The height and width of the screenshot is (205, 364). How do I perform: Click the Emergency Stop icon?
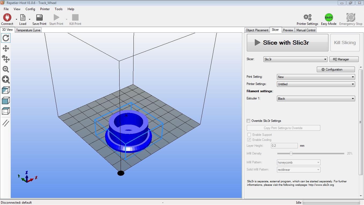coord(351,17)
